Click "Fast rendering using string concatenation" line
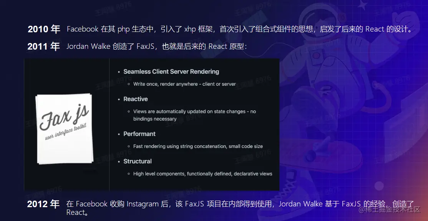The width and height of the screenshot is (428, 221). [198, 146]
